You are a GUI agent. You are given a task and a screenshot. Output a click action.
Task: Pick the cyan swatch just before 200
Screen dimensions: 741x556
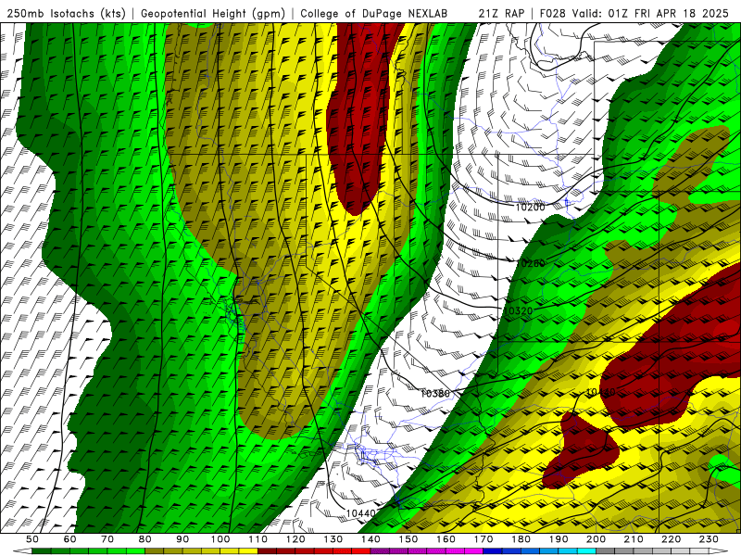pyautogui.click(x=587, y=550)
